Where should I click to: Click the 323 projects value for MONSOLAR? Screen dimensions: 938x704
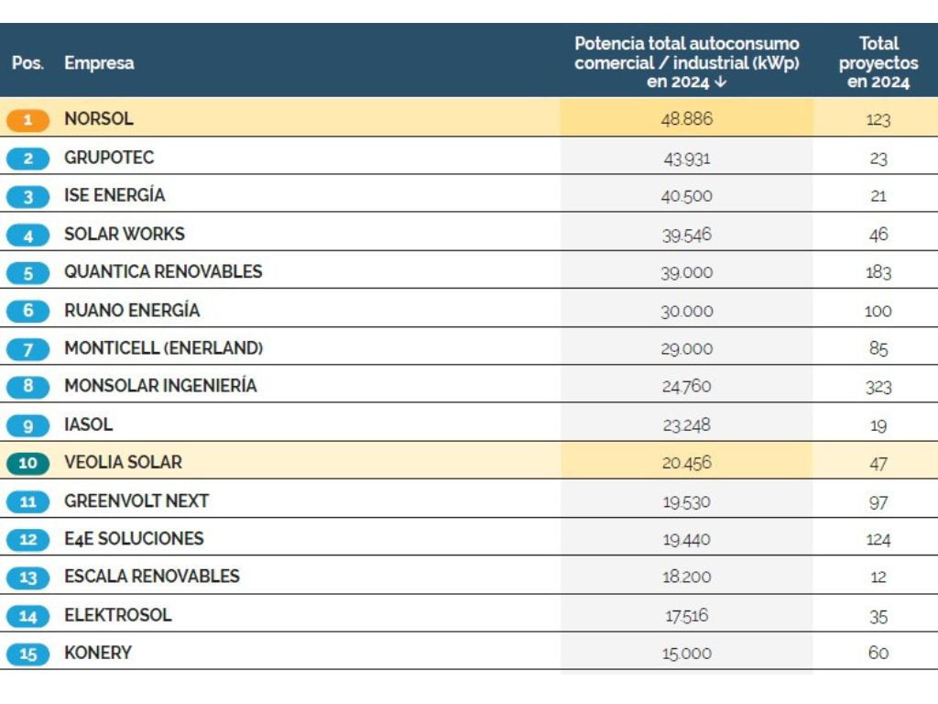point(878,387)
